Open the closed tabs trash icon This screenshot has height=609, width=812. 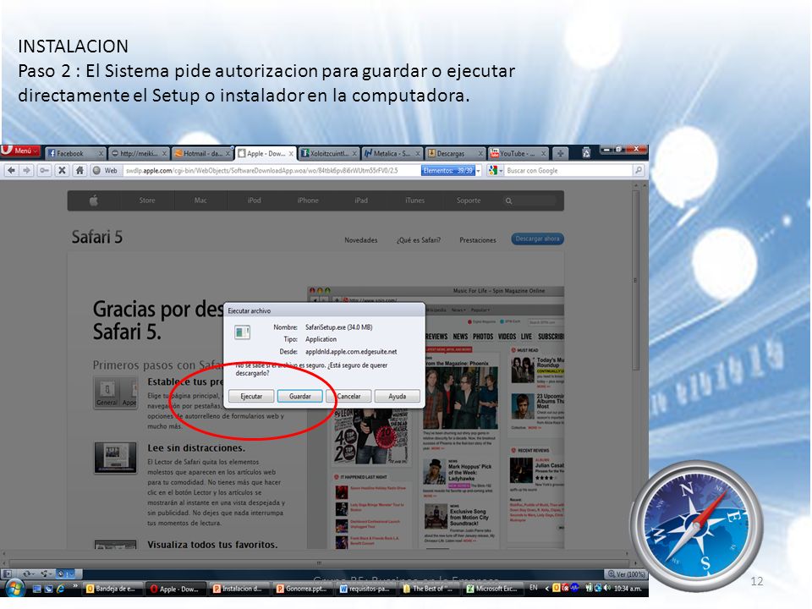pyautogui.click(x=586, y=153)
